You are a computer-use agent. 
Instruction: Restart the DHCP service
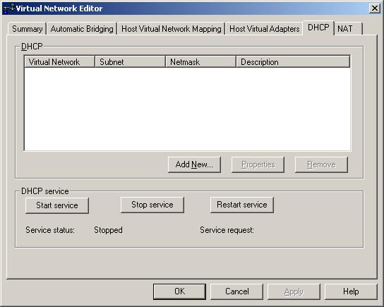242,205
